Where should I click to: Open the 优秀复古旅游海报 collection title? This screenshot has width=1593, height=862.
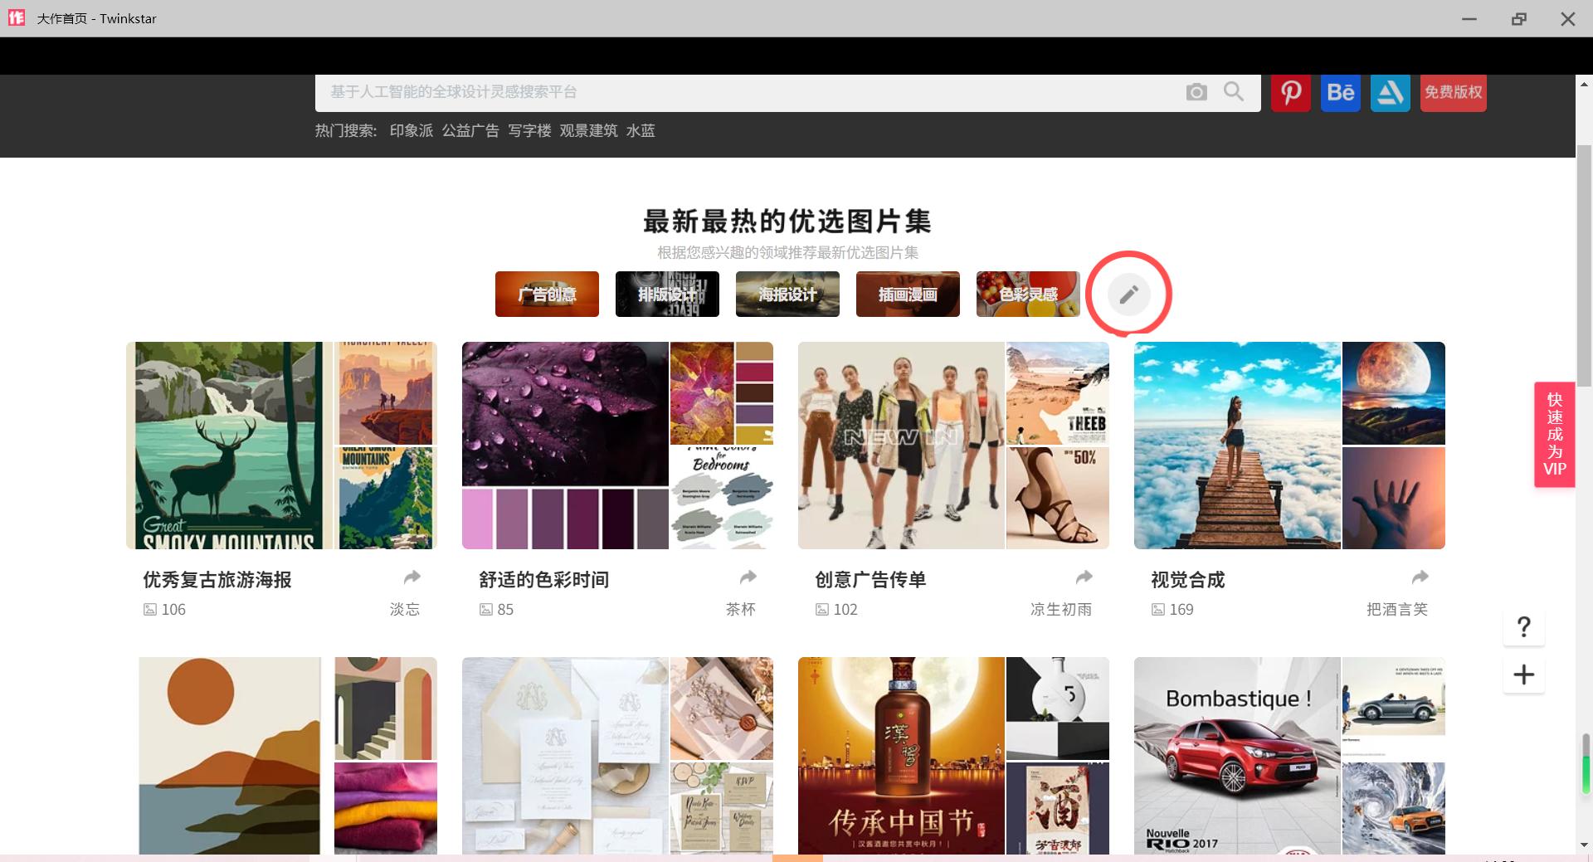[x=217, y=580]
